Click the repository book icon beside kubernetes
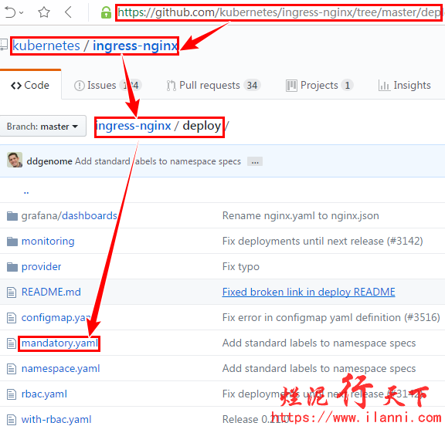This screenshot has height=426, width=445. [x=4, y=45]
